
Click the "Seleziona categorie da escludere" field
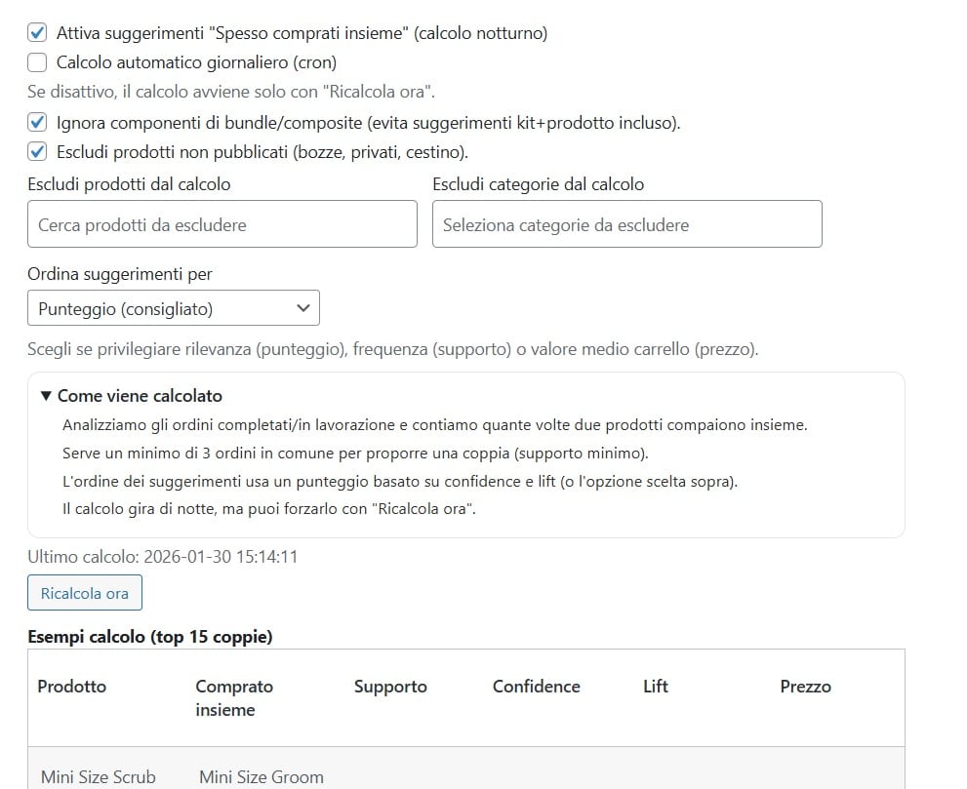point(626,223)
